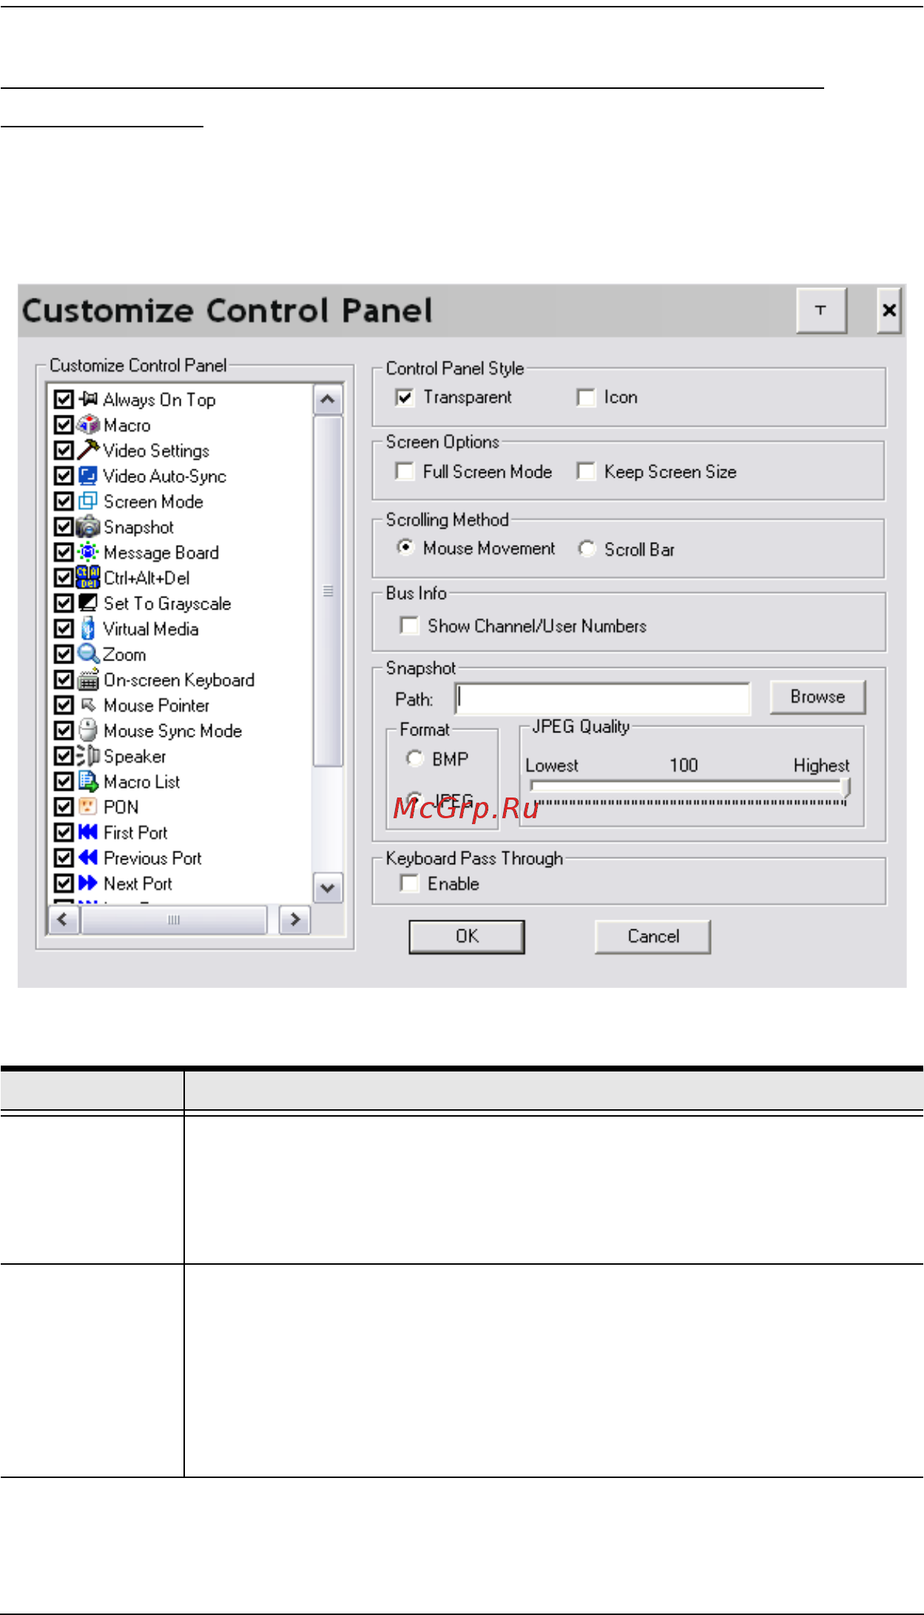Click the Virtual Media USB icon
The image size is (924, 1615).
coord(88,629)
